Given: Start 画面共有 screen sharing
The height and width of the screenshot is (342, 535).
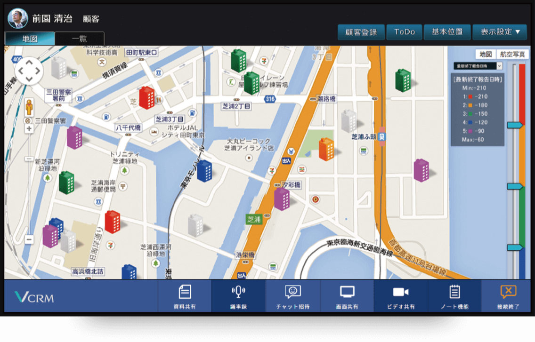Looking at the screenshot, I should click(x=348, y=296).
